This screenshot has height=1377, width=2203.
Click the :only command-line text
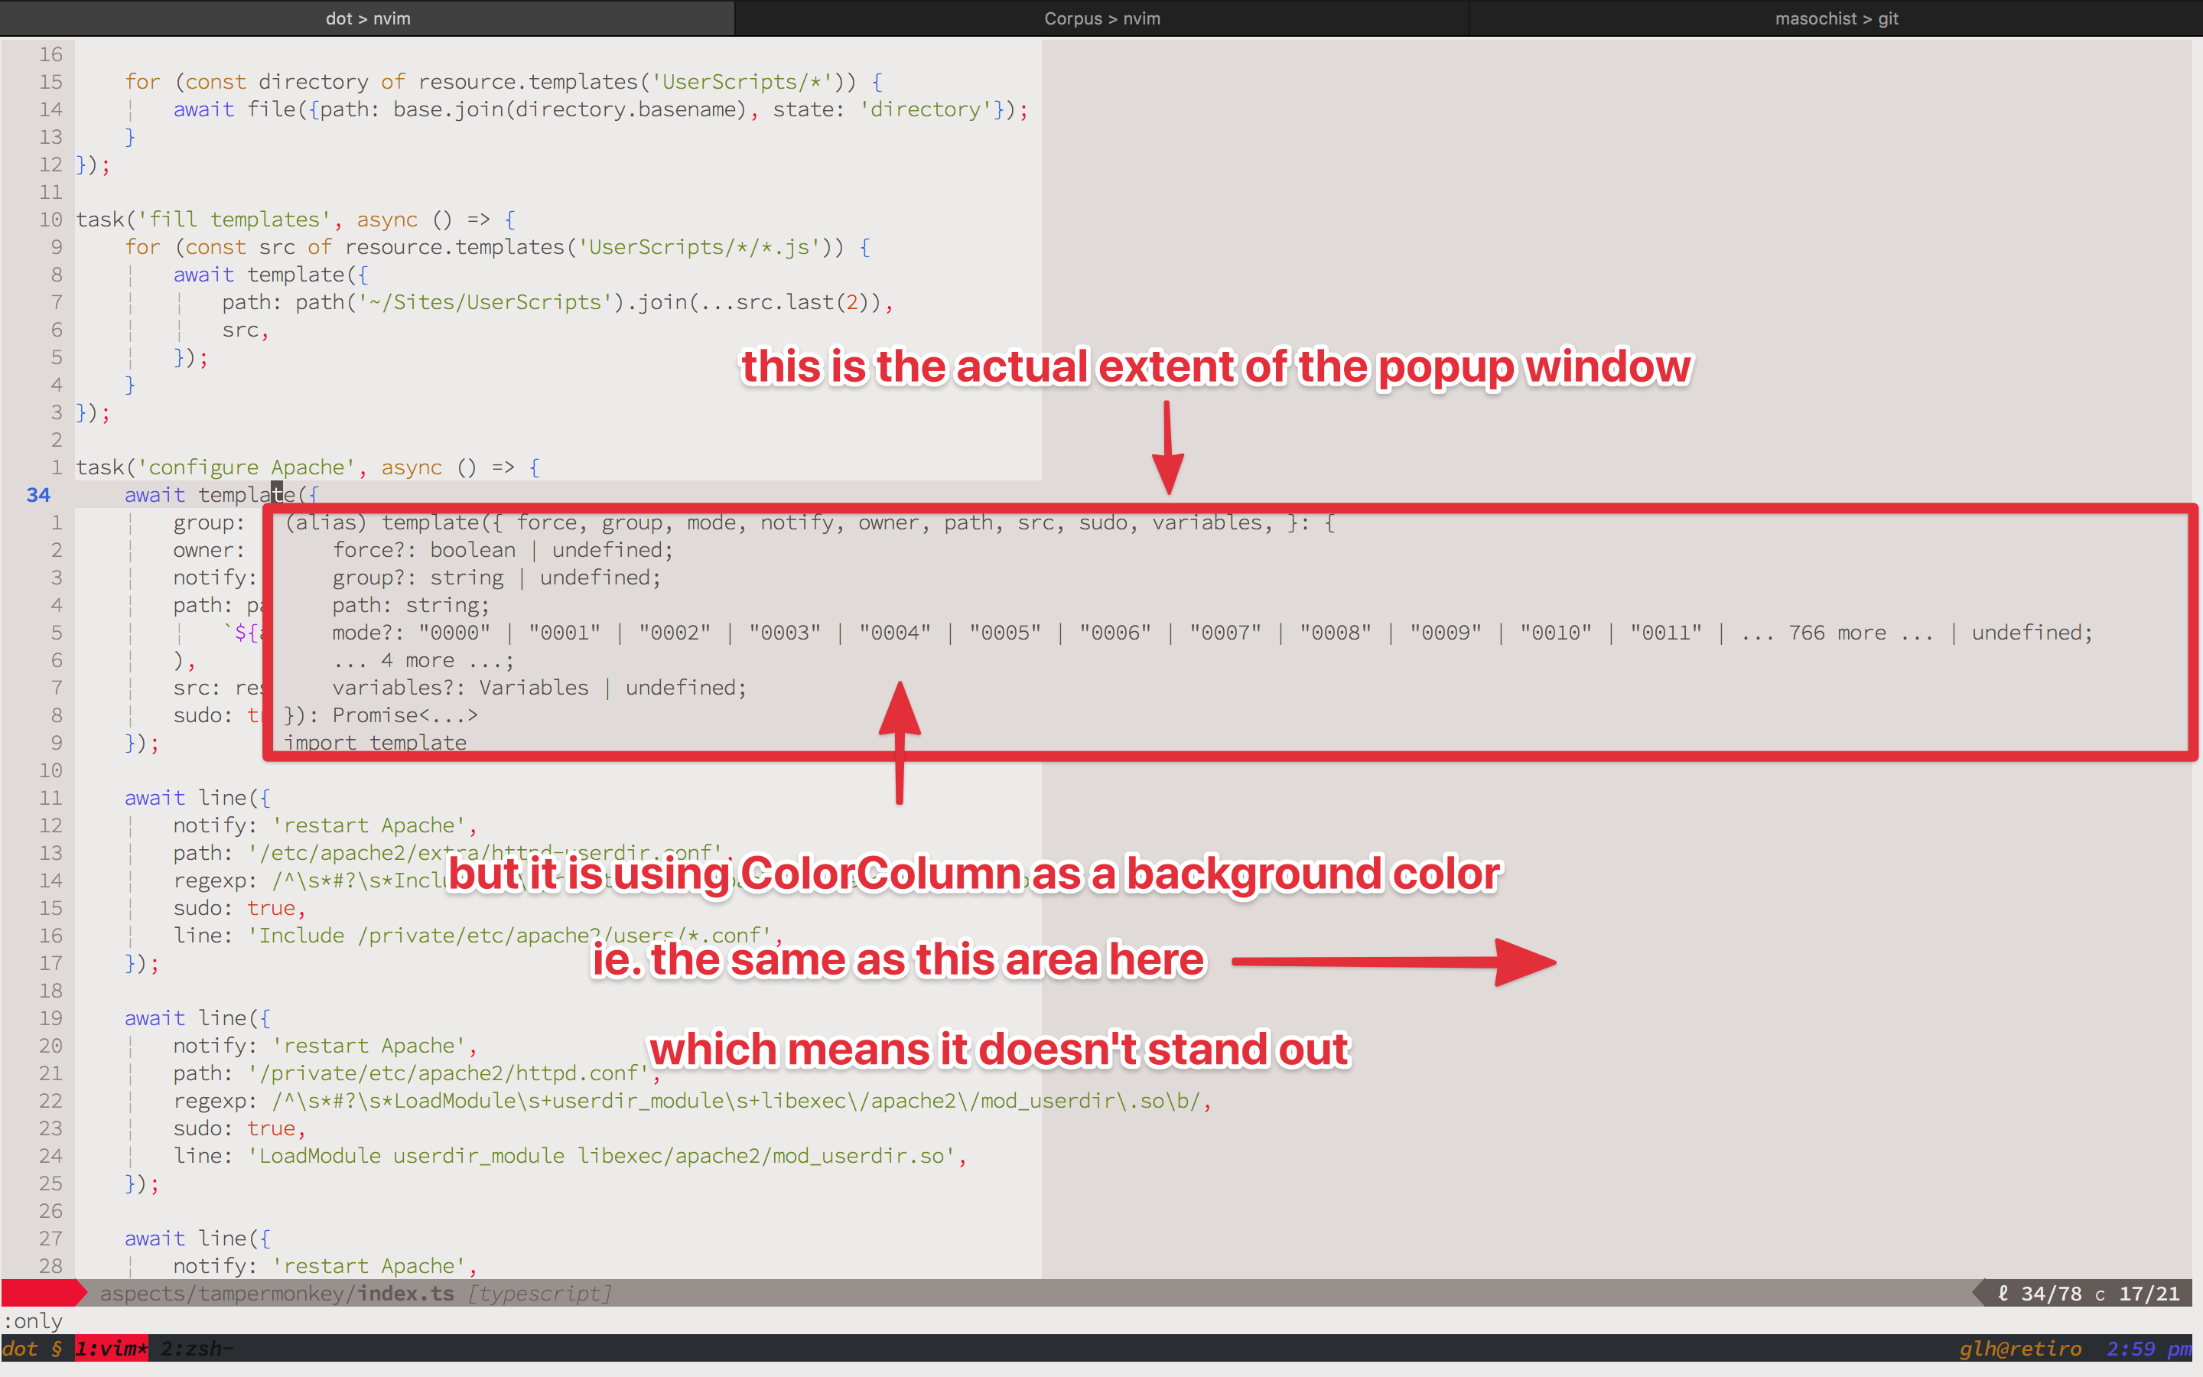click(32, 1320)
